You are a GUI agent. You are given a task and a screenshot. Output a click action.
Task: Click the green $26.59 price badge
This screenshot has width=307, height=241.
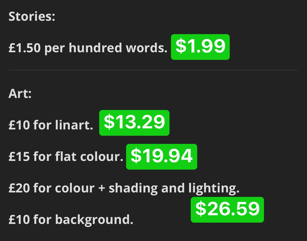pyautogui.click(x=227, y=209)
